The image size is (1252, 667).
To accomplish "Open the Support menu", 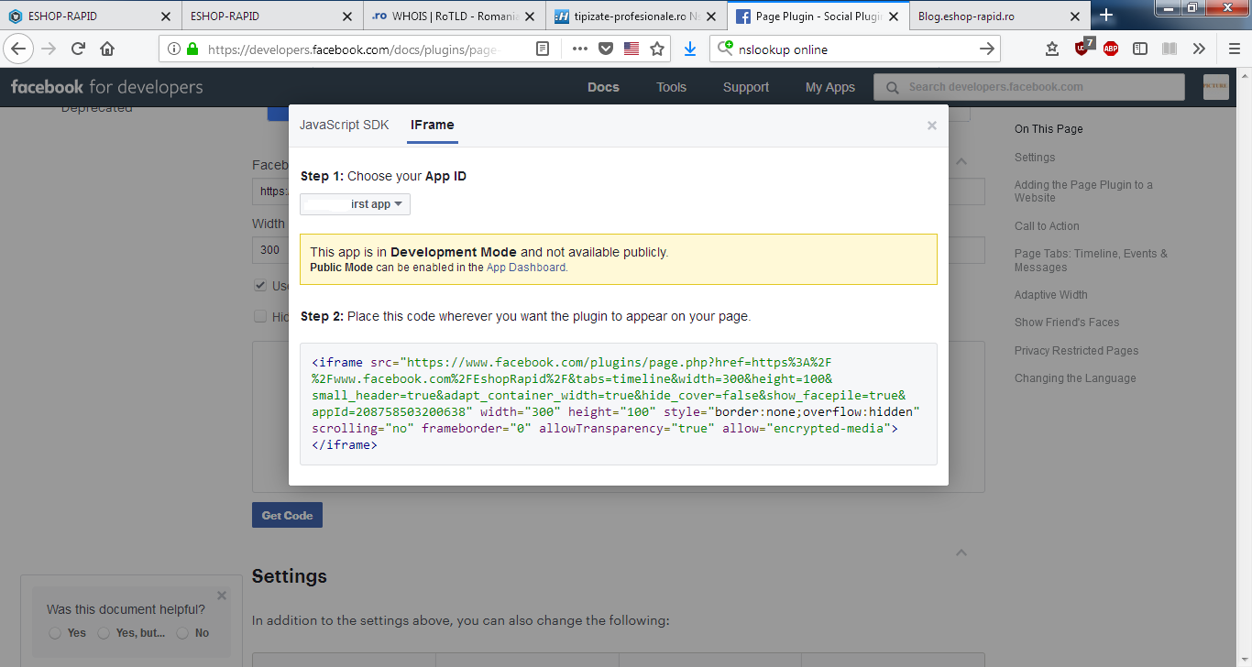I will (x=746, y=87).
